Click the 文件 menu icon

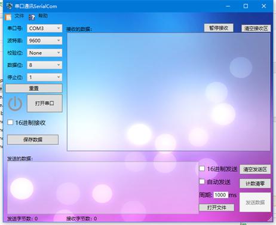point(8,17)
